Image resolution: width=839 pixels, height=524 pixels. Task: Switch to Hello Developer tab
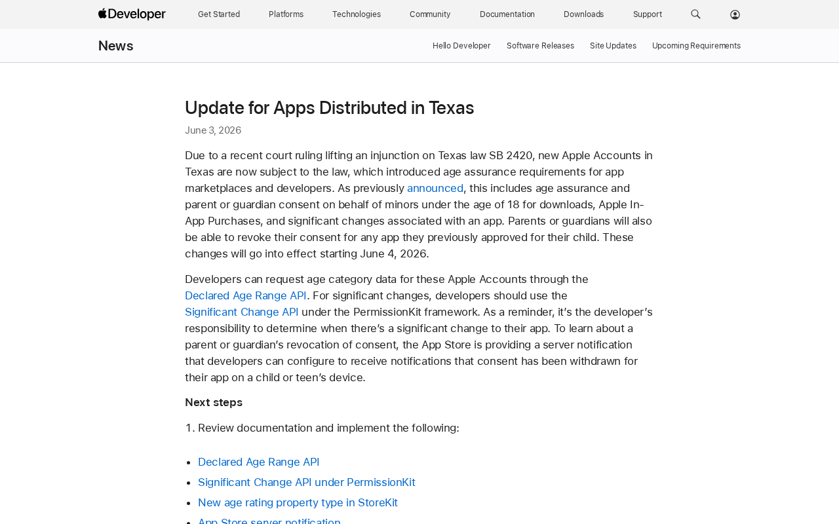click(x=461, y=46)
